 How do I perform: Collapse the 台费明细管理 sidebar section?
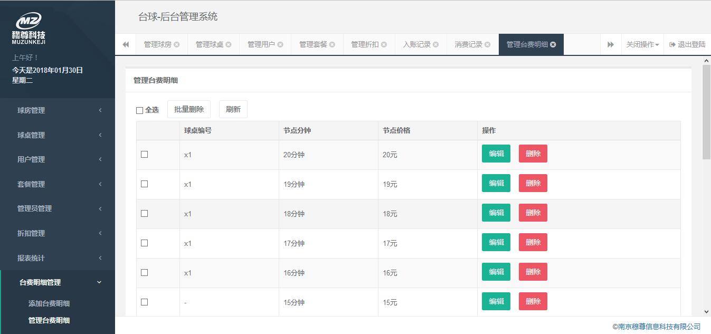[x=58, y=282]
